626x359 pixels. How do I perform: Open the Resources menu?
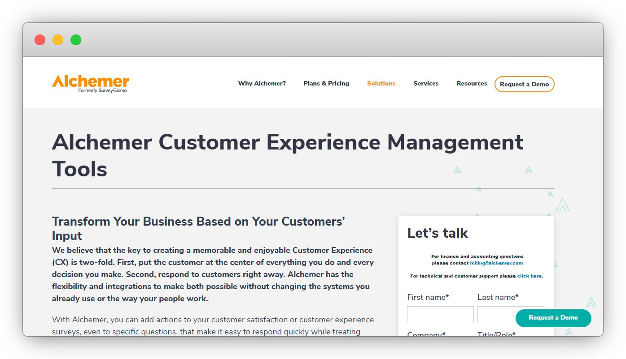click(472, 83)
